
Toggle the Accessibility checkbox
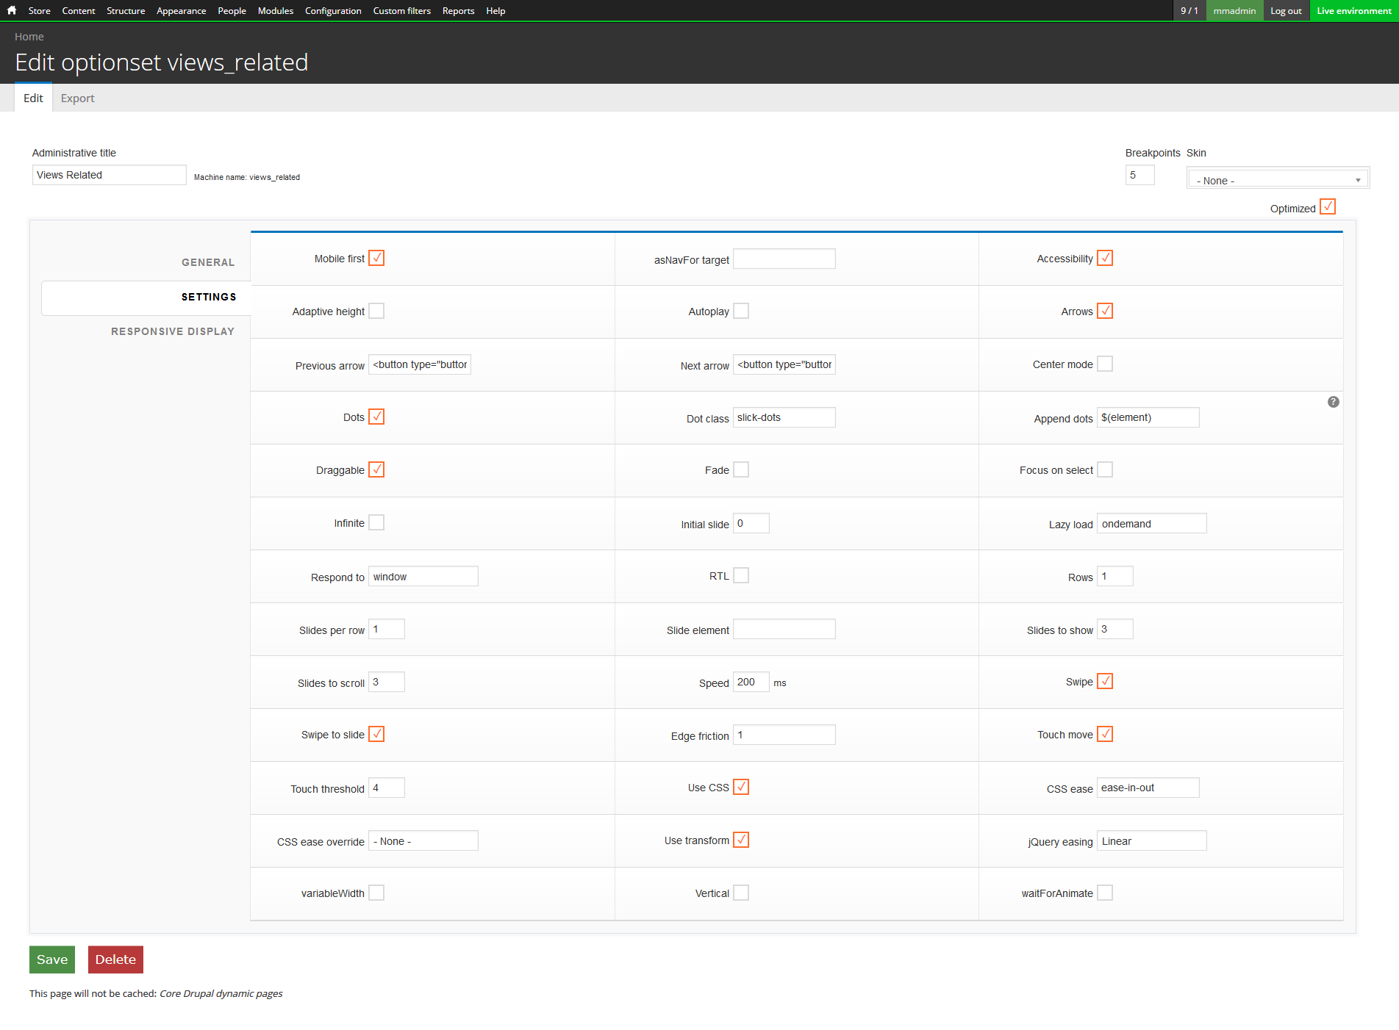tap(1105, 258)
